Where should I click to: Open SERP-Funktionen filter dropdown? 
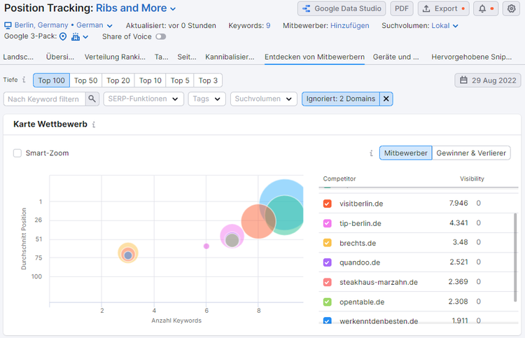click(x=143, y=99)
